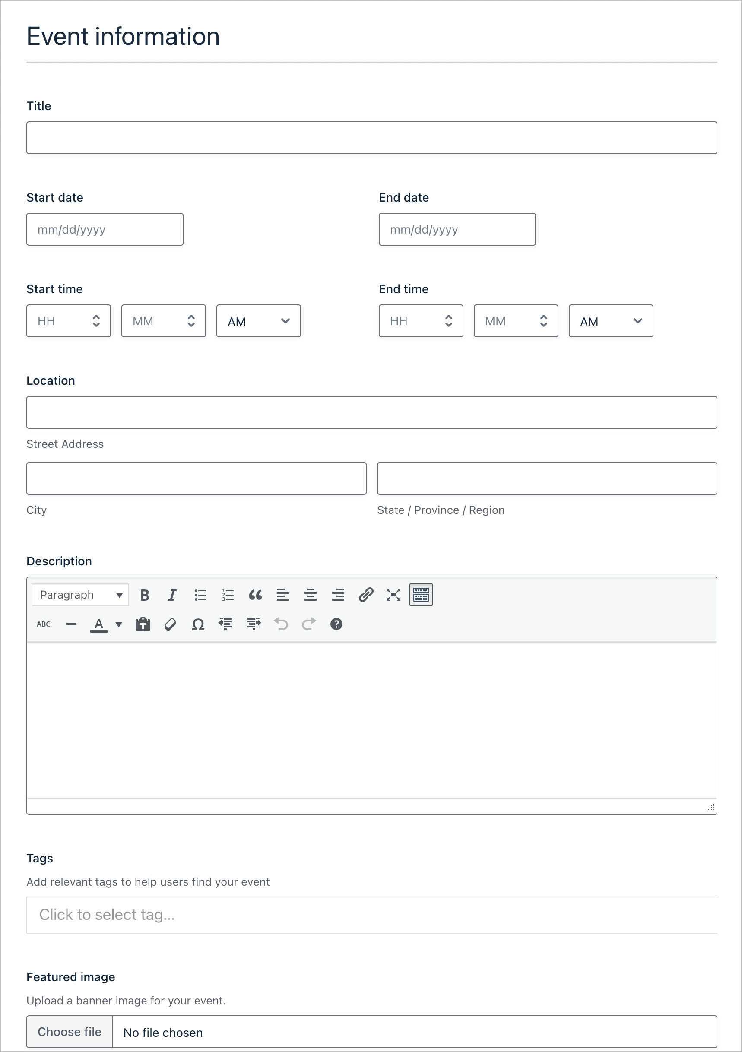Enter fullscreen editing mode
The width and height of the screenshot is (742, 1052).
(x=393, y=595)
